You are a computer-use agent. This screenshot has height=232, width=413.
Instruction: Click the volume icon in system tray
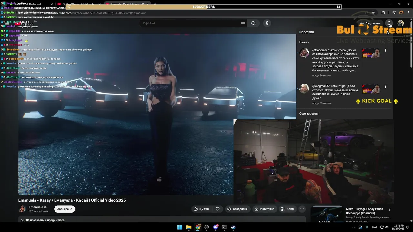(387, 227)
